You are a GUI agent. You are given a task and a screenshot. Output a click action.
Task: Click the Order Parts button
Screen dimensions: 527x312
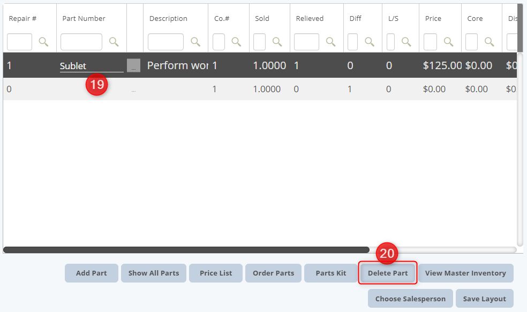pos(273,273)
